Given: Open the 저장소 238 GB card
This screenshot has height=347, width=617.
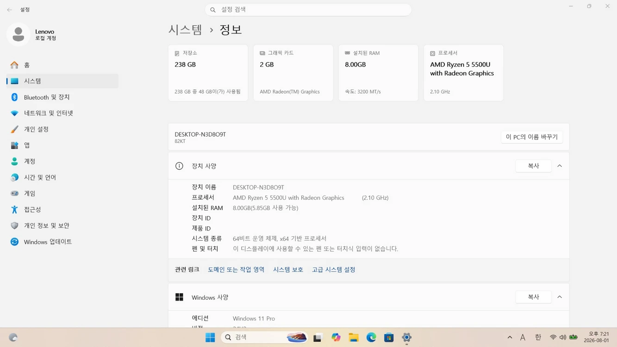Looking at the screenshot, I should click(x=208, y=73).
